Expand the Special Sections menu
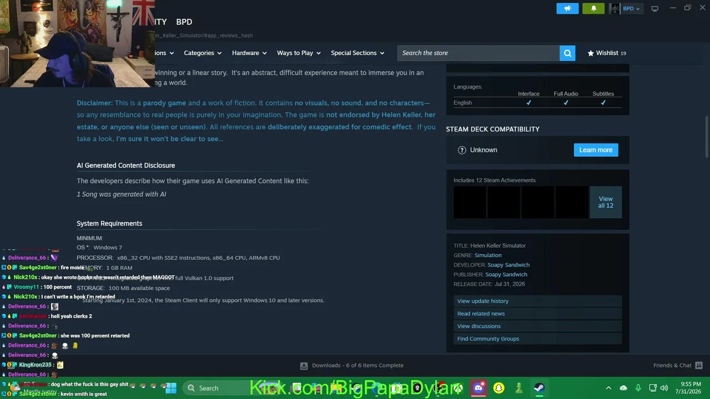 (358, 53)
